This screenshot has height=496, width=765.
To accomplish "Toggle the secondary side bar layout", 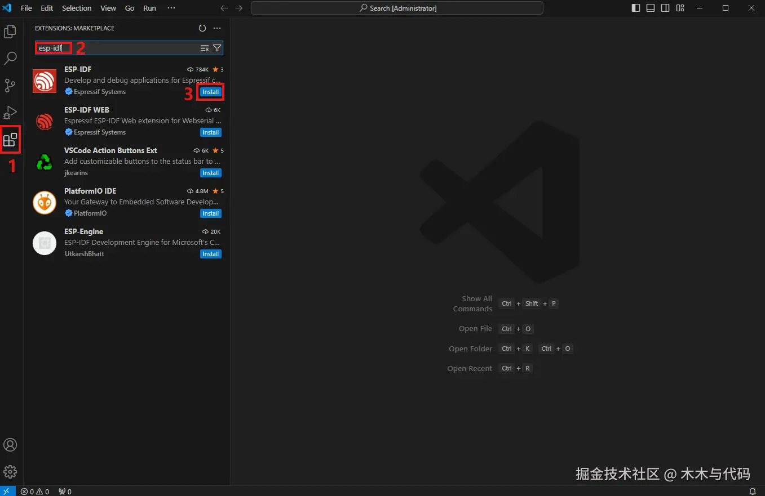I will [x=665, y=8].
